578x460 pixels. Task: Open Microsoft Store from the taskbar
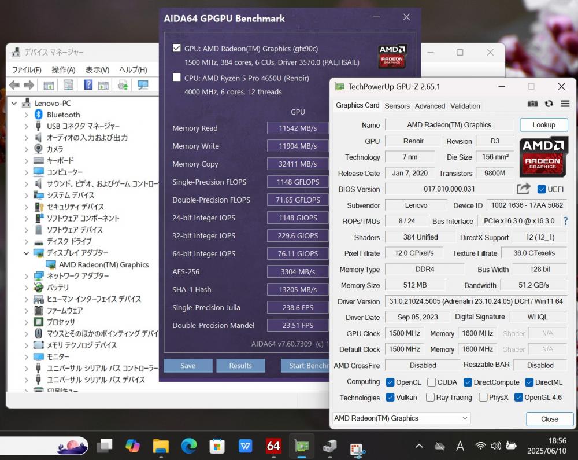(217, 446)
